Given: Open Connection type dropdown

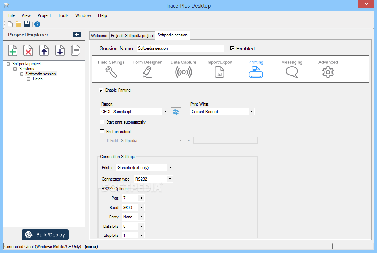Looking at the screenshot, I should tap(170, 179).
